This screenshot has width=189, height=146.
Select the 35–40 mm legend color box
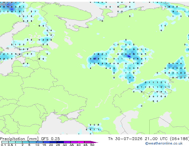coord(74,142)
